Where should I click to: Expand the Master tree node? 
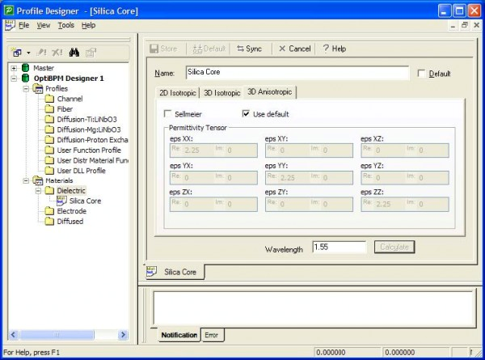(x=14, y=68)
